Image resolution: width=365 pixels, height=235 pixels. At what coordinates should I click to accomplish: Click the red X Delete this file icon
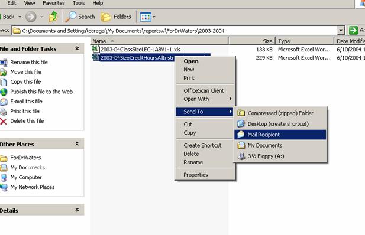[x=4, y=121]
